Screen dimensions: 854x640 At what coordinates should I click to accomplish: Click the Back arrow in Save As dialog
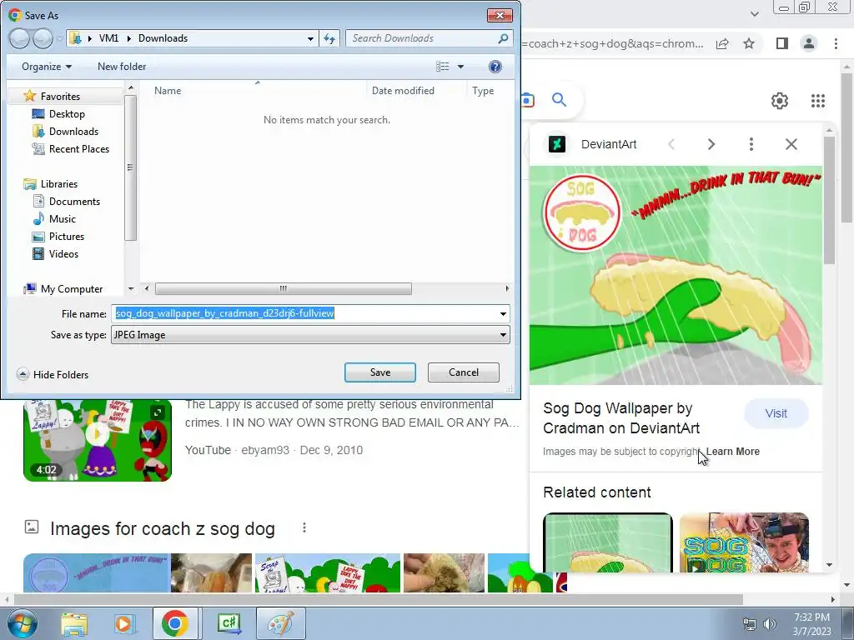19,38
